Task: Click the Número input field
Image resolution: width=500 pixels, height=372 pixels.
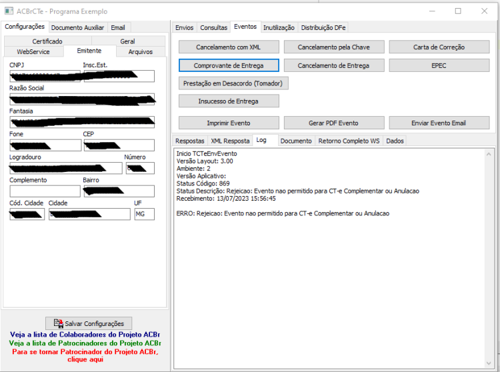Action: click(140, 168)
